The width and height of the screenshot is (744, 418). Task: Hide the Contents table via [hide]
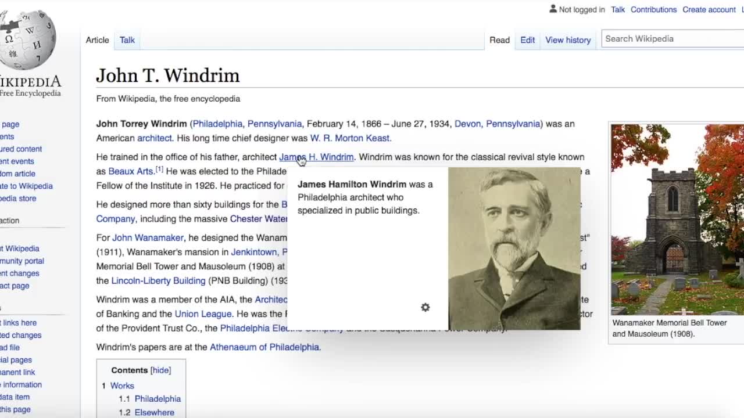point(160,370)
